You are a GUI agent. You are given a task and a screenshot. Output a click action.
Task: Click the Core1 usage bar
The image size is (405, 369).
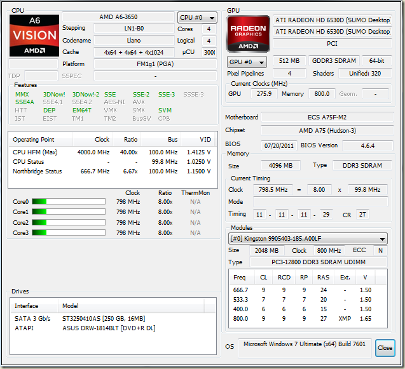click(x=69, y=212)
